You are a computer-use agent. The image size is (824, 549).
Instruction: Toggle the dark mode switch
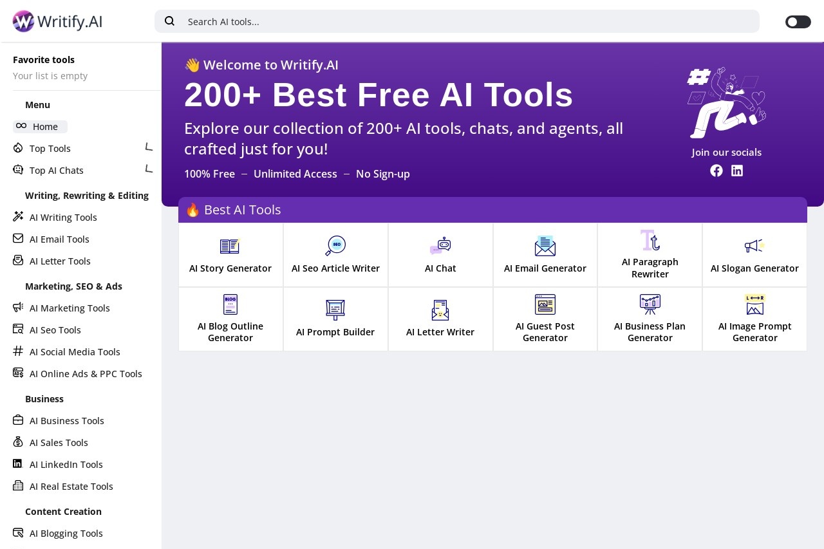(x=798, y=22)
